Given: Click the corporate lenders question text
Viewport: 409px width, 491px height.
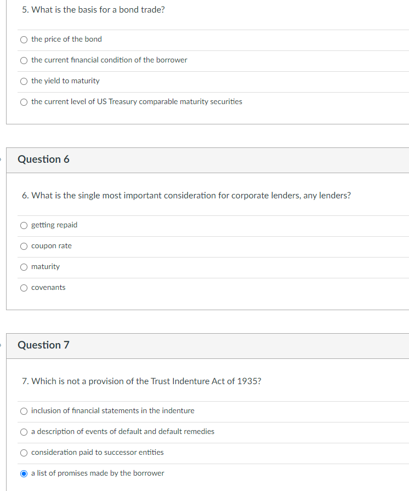Looking at the screenshot, I should coord(186,196).
